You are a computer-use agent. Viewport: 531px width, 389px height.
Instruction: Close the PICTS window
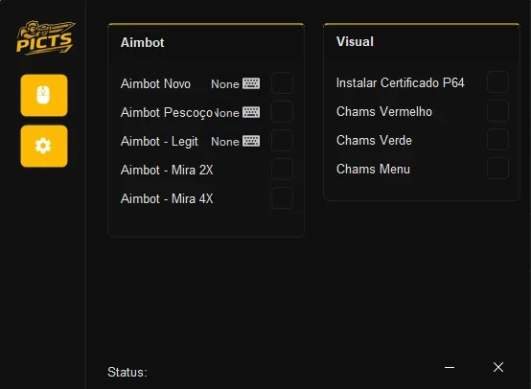pos(498,367)
